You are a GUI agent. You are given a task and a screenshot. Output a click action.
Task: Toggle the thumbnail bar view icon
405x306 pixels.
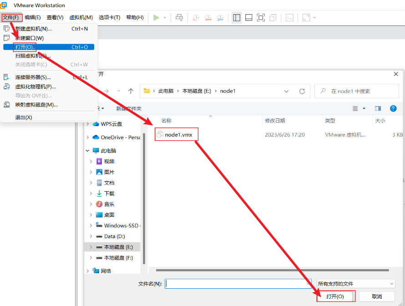249,18
